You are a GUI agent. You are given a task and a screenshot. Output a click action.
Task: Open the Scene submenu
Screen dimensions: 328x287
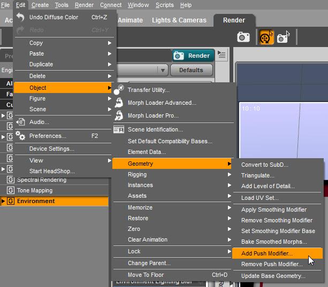click(x=63, y=109)
